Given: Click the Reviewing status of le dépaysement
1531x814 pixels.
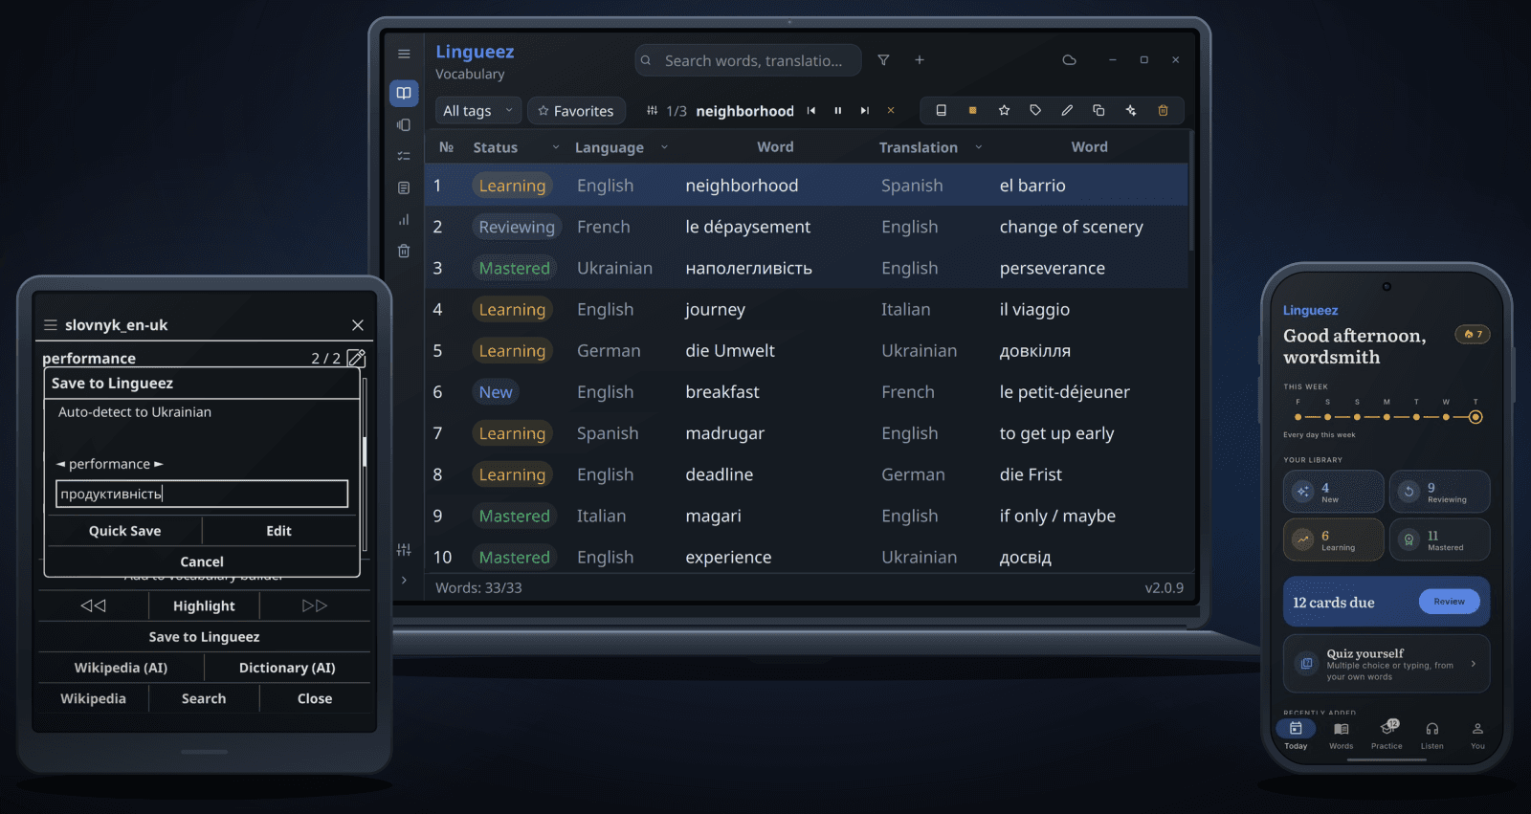Looking at the screenshot, I should click(x=517, y=227).
